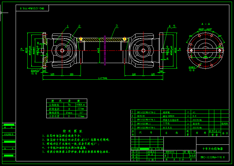234x166 pixels.
Task: Select the drawing title 十字万向联轴器
Action: (x=213, y=149)
